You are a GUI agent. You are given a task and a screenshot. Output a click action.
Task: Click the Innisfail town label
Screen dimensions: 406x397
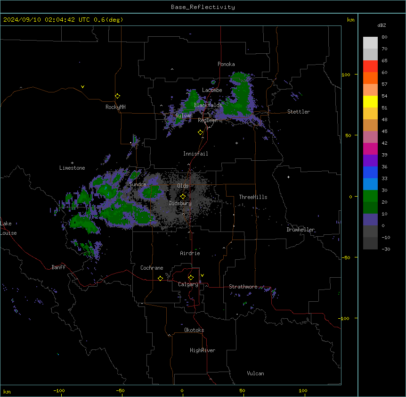coord(195,154)
